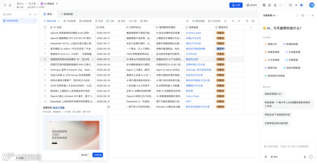Open the 自动化 automation button
Viewport: 317px width, 163px height.
pos(252,5)
